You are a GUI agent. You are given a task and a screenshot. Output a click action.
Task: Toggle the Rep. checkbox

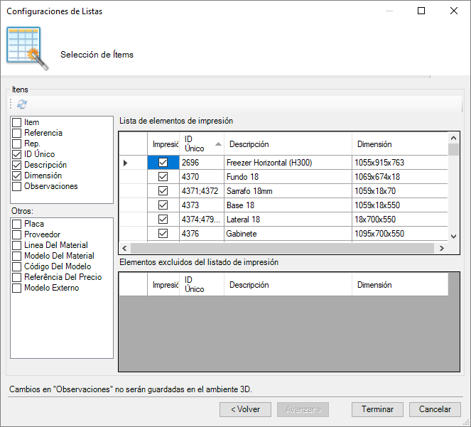pos(17,144)
